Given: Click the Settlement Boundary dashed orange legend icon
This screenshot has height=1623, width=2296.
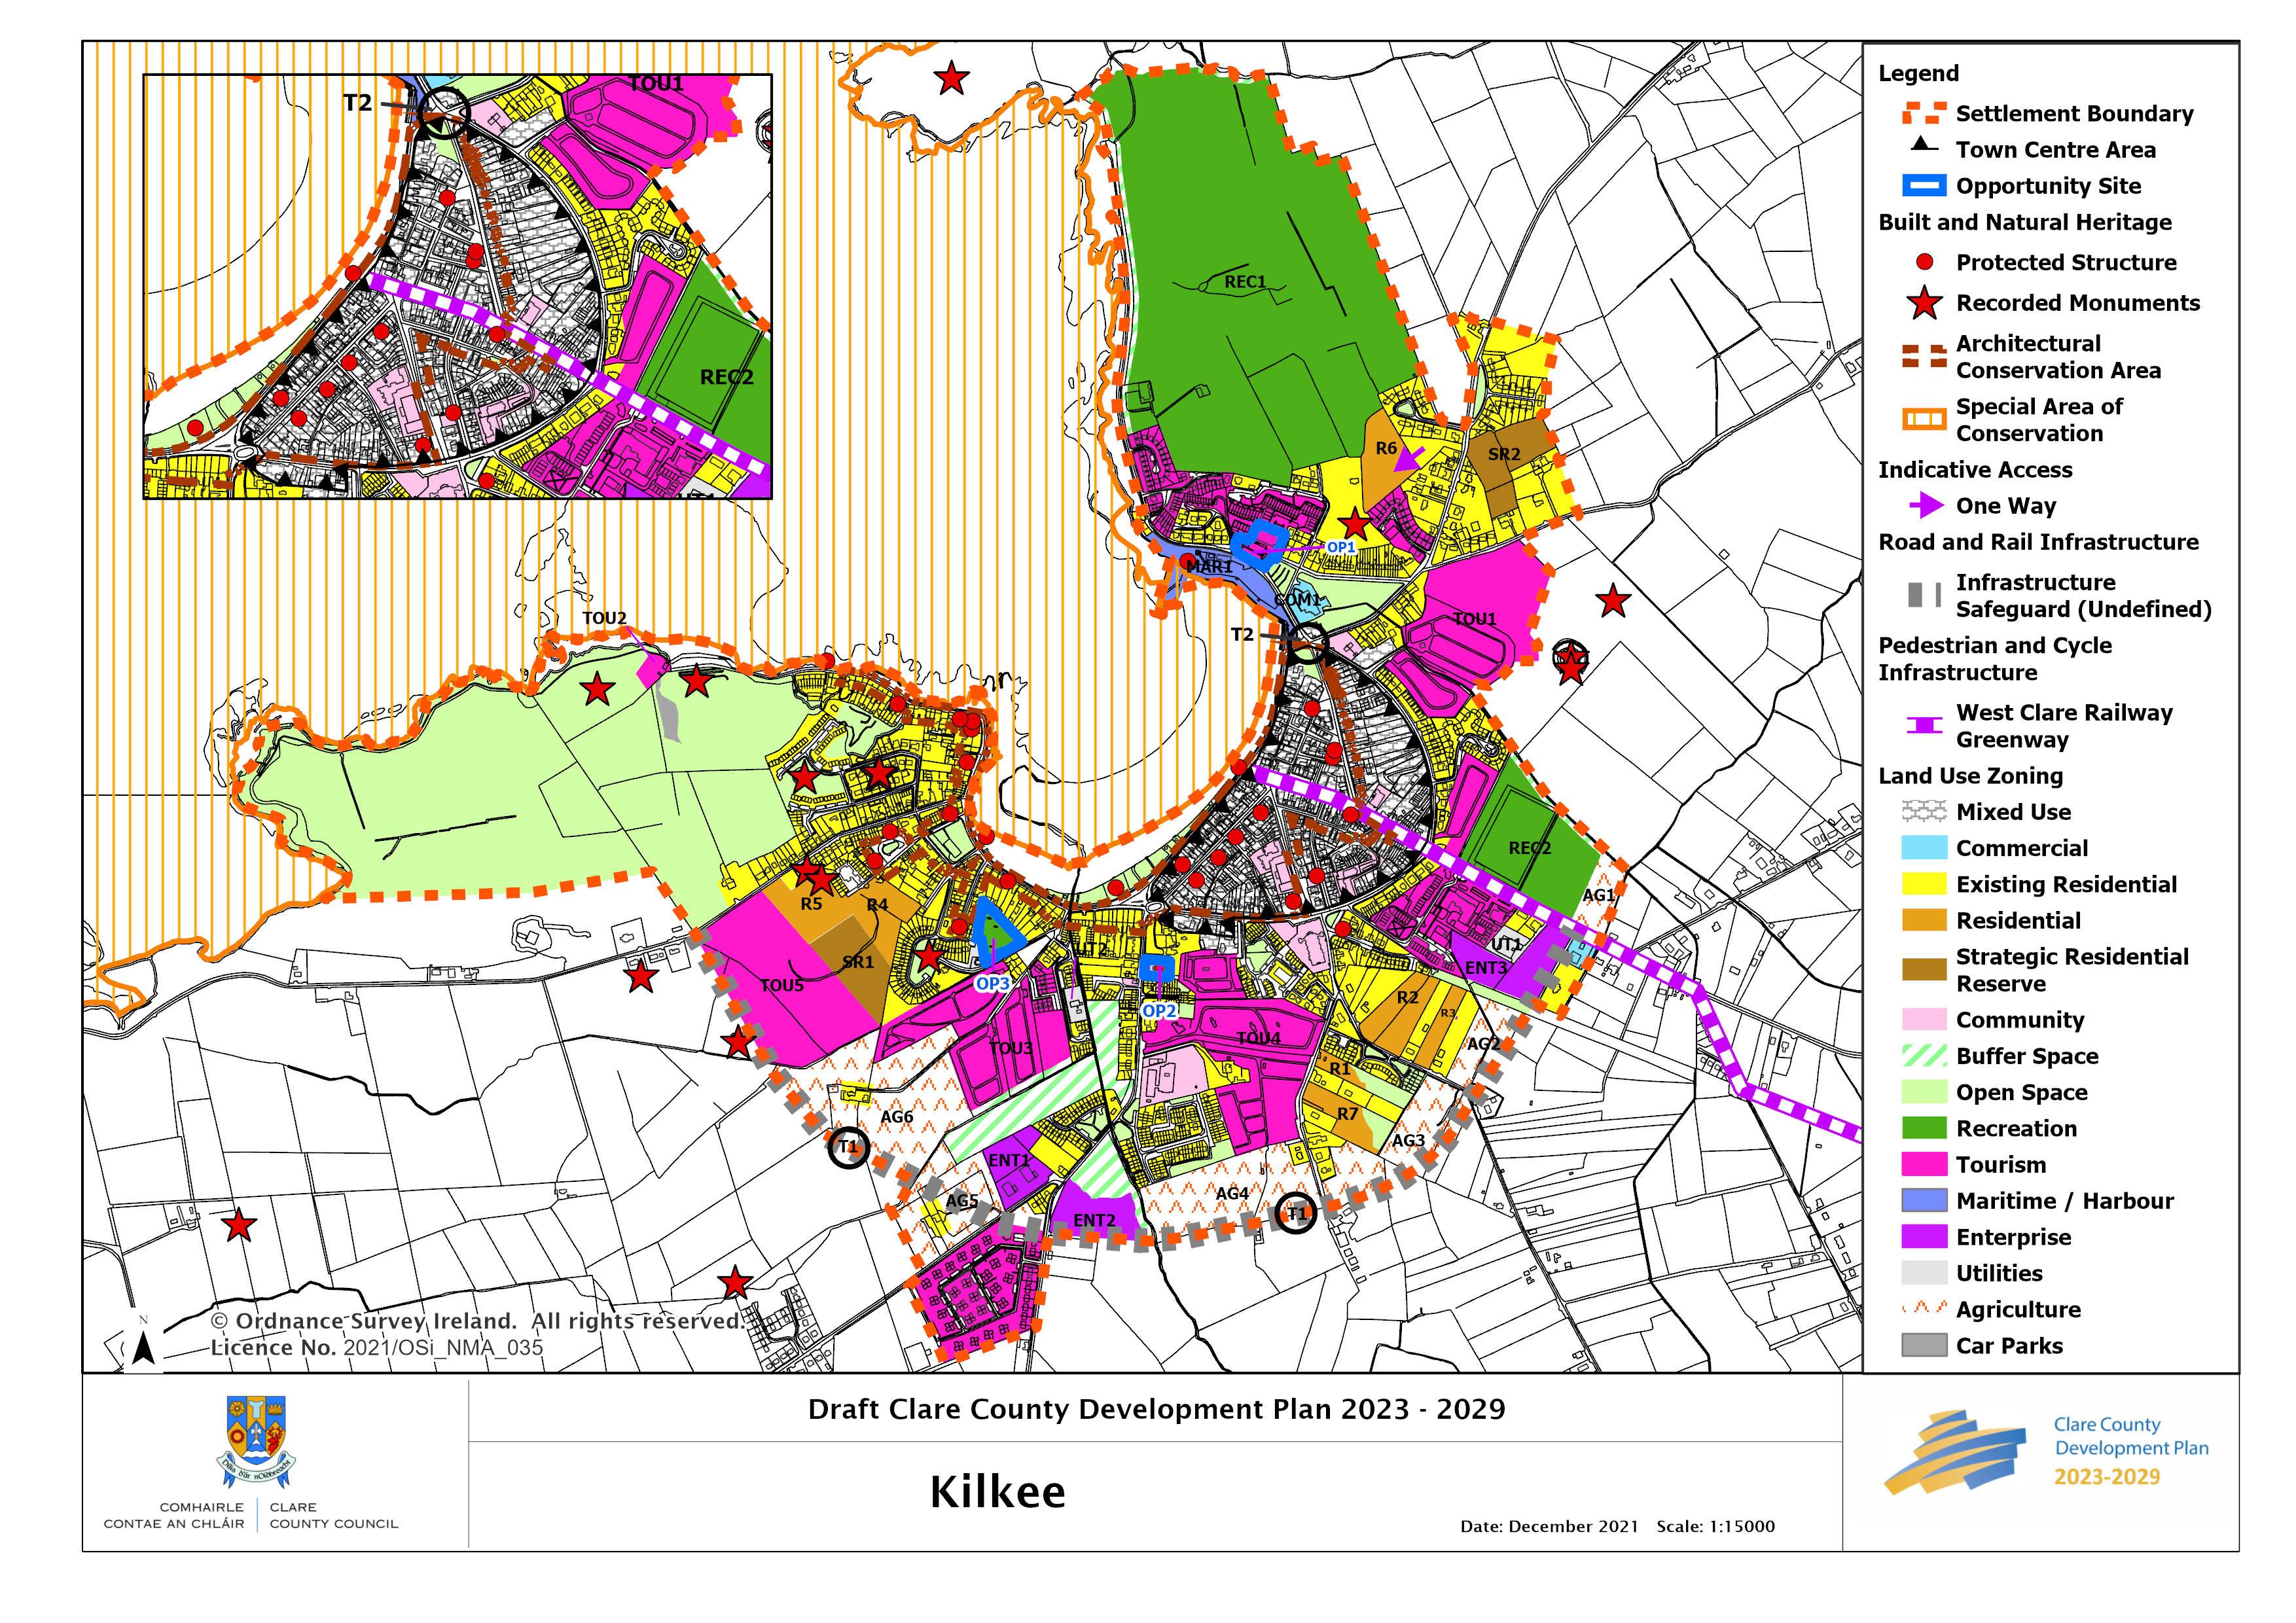Looking at the screenshot, I should 1924,114.
